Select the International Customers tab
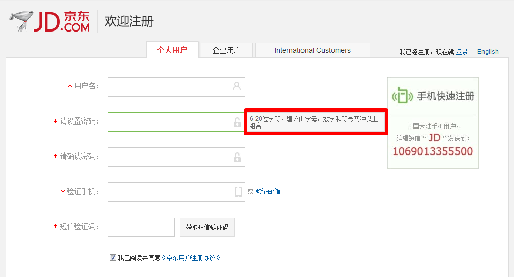 [312, 50]
